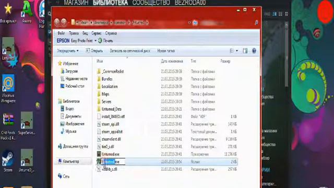Click the Explorer forward navigation arrow

pyautogui.click(x=64, y=22)
